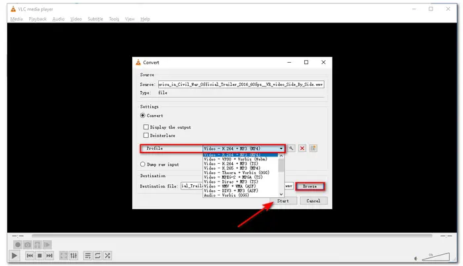The height and width of the screenshot is (266, 463).
Task: Enable the Deinterlace checkbox
Action: 146,135
